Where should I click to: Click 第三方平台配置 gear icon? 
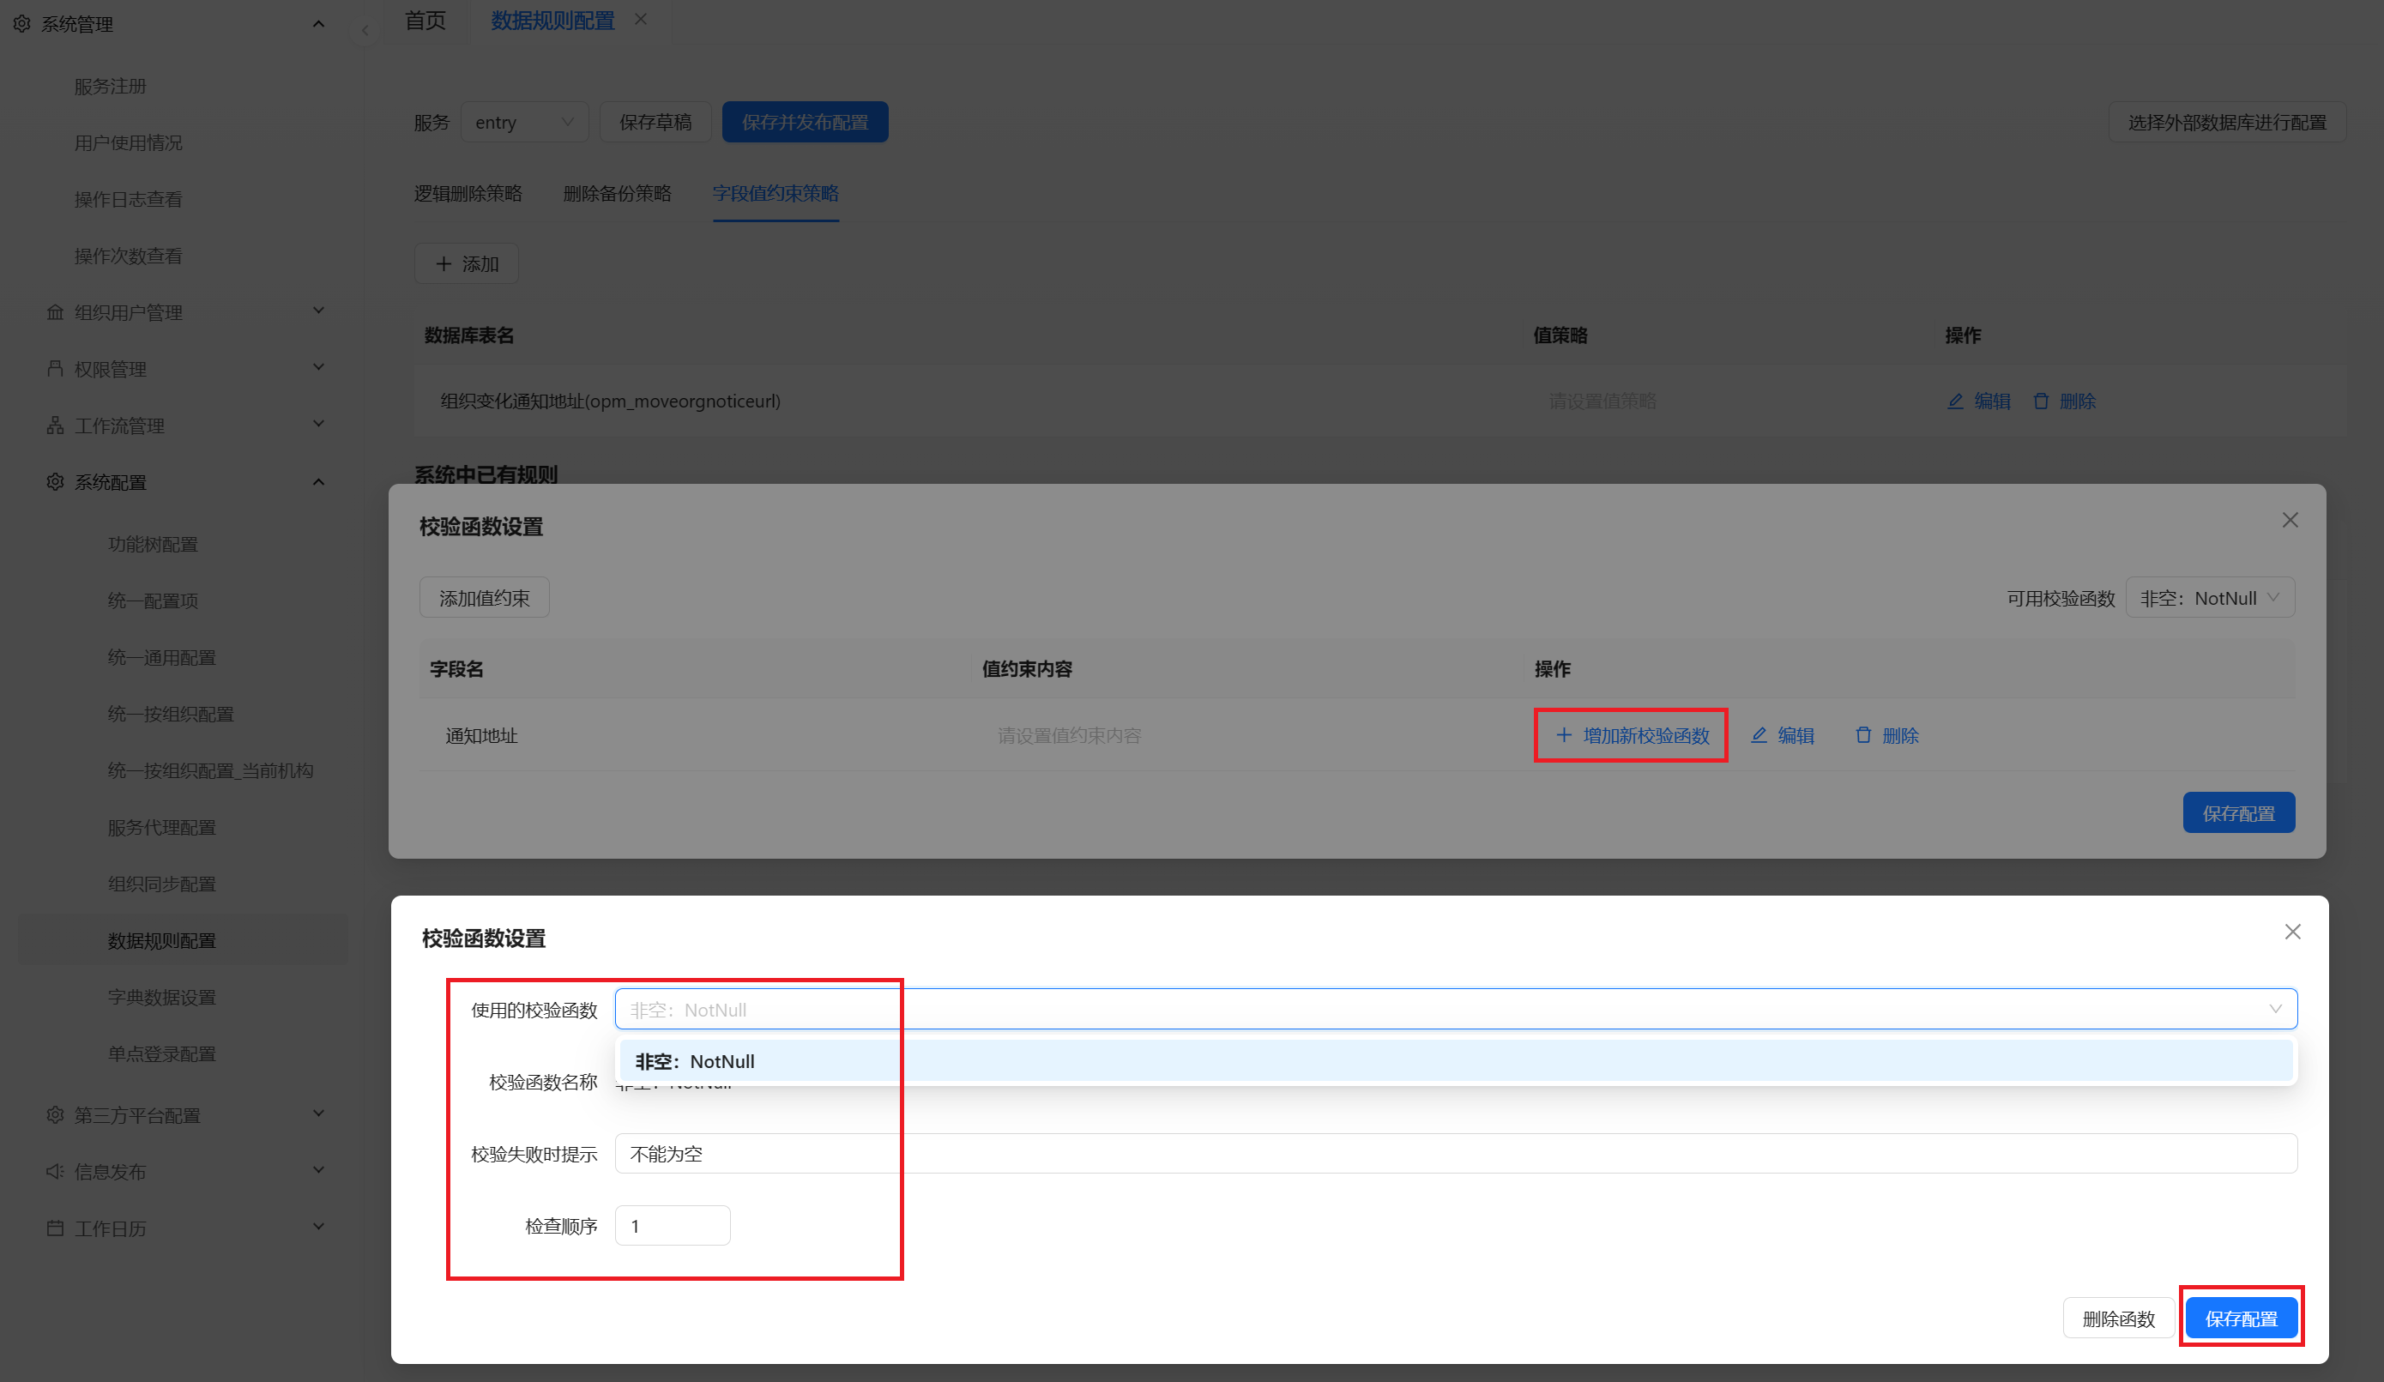tap(55, 1114)
